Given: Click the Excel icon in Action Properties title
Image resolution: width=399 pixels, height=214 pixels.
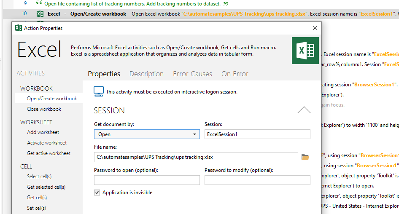Looking at the screenshot, I should tap(19, 28).
